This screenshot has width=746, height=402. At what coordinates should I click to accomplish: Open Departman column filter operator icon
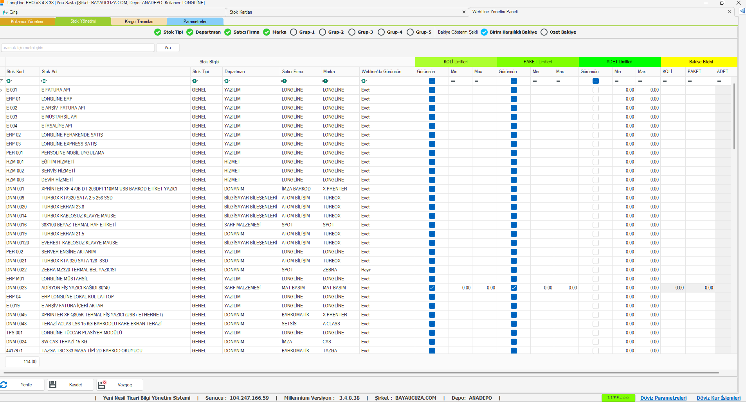227,81
